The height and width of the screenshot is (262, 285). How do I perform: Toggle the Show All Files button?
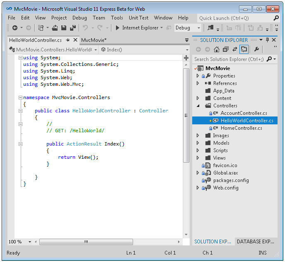click(244, 49)
